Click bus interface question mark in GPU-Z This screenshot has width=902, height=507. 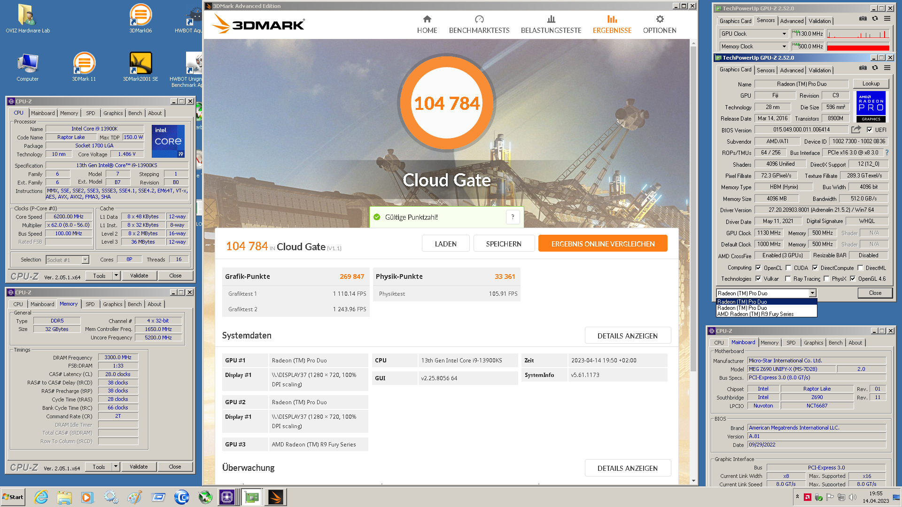click(886, 153)
